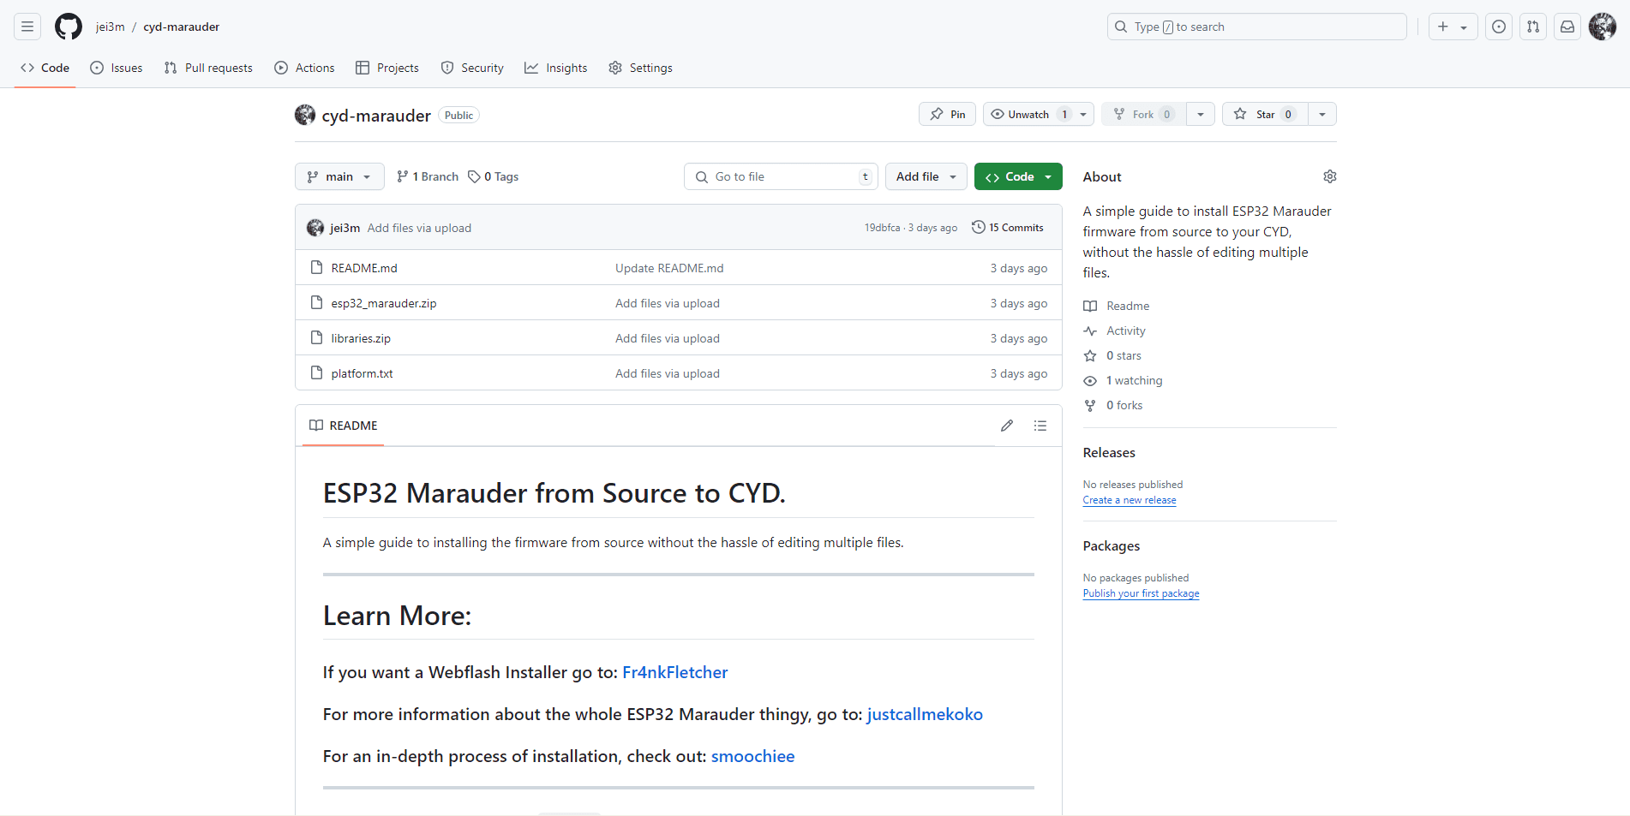Open the green Code dropdown button
Screen dimensions: 1630x816
point(1018,176)
